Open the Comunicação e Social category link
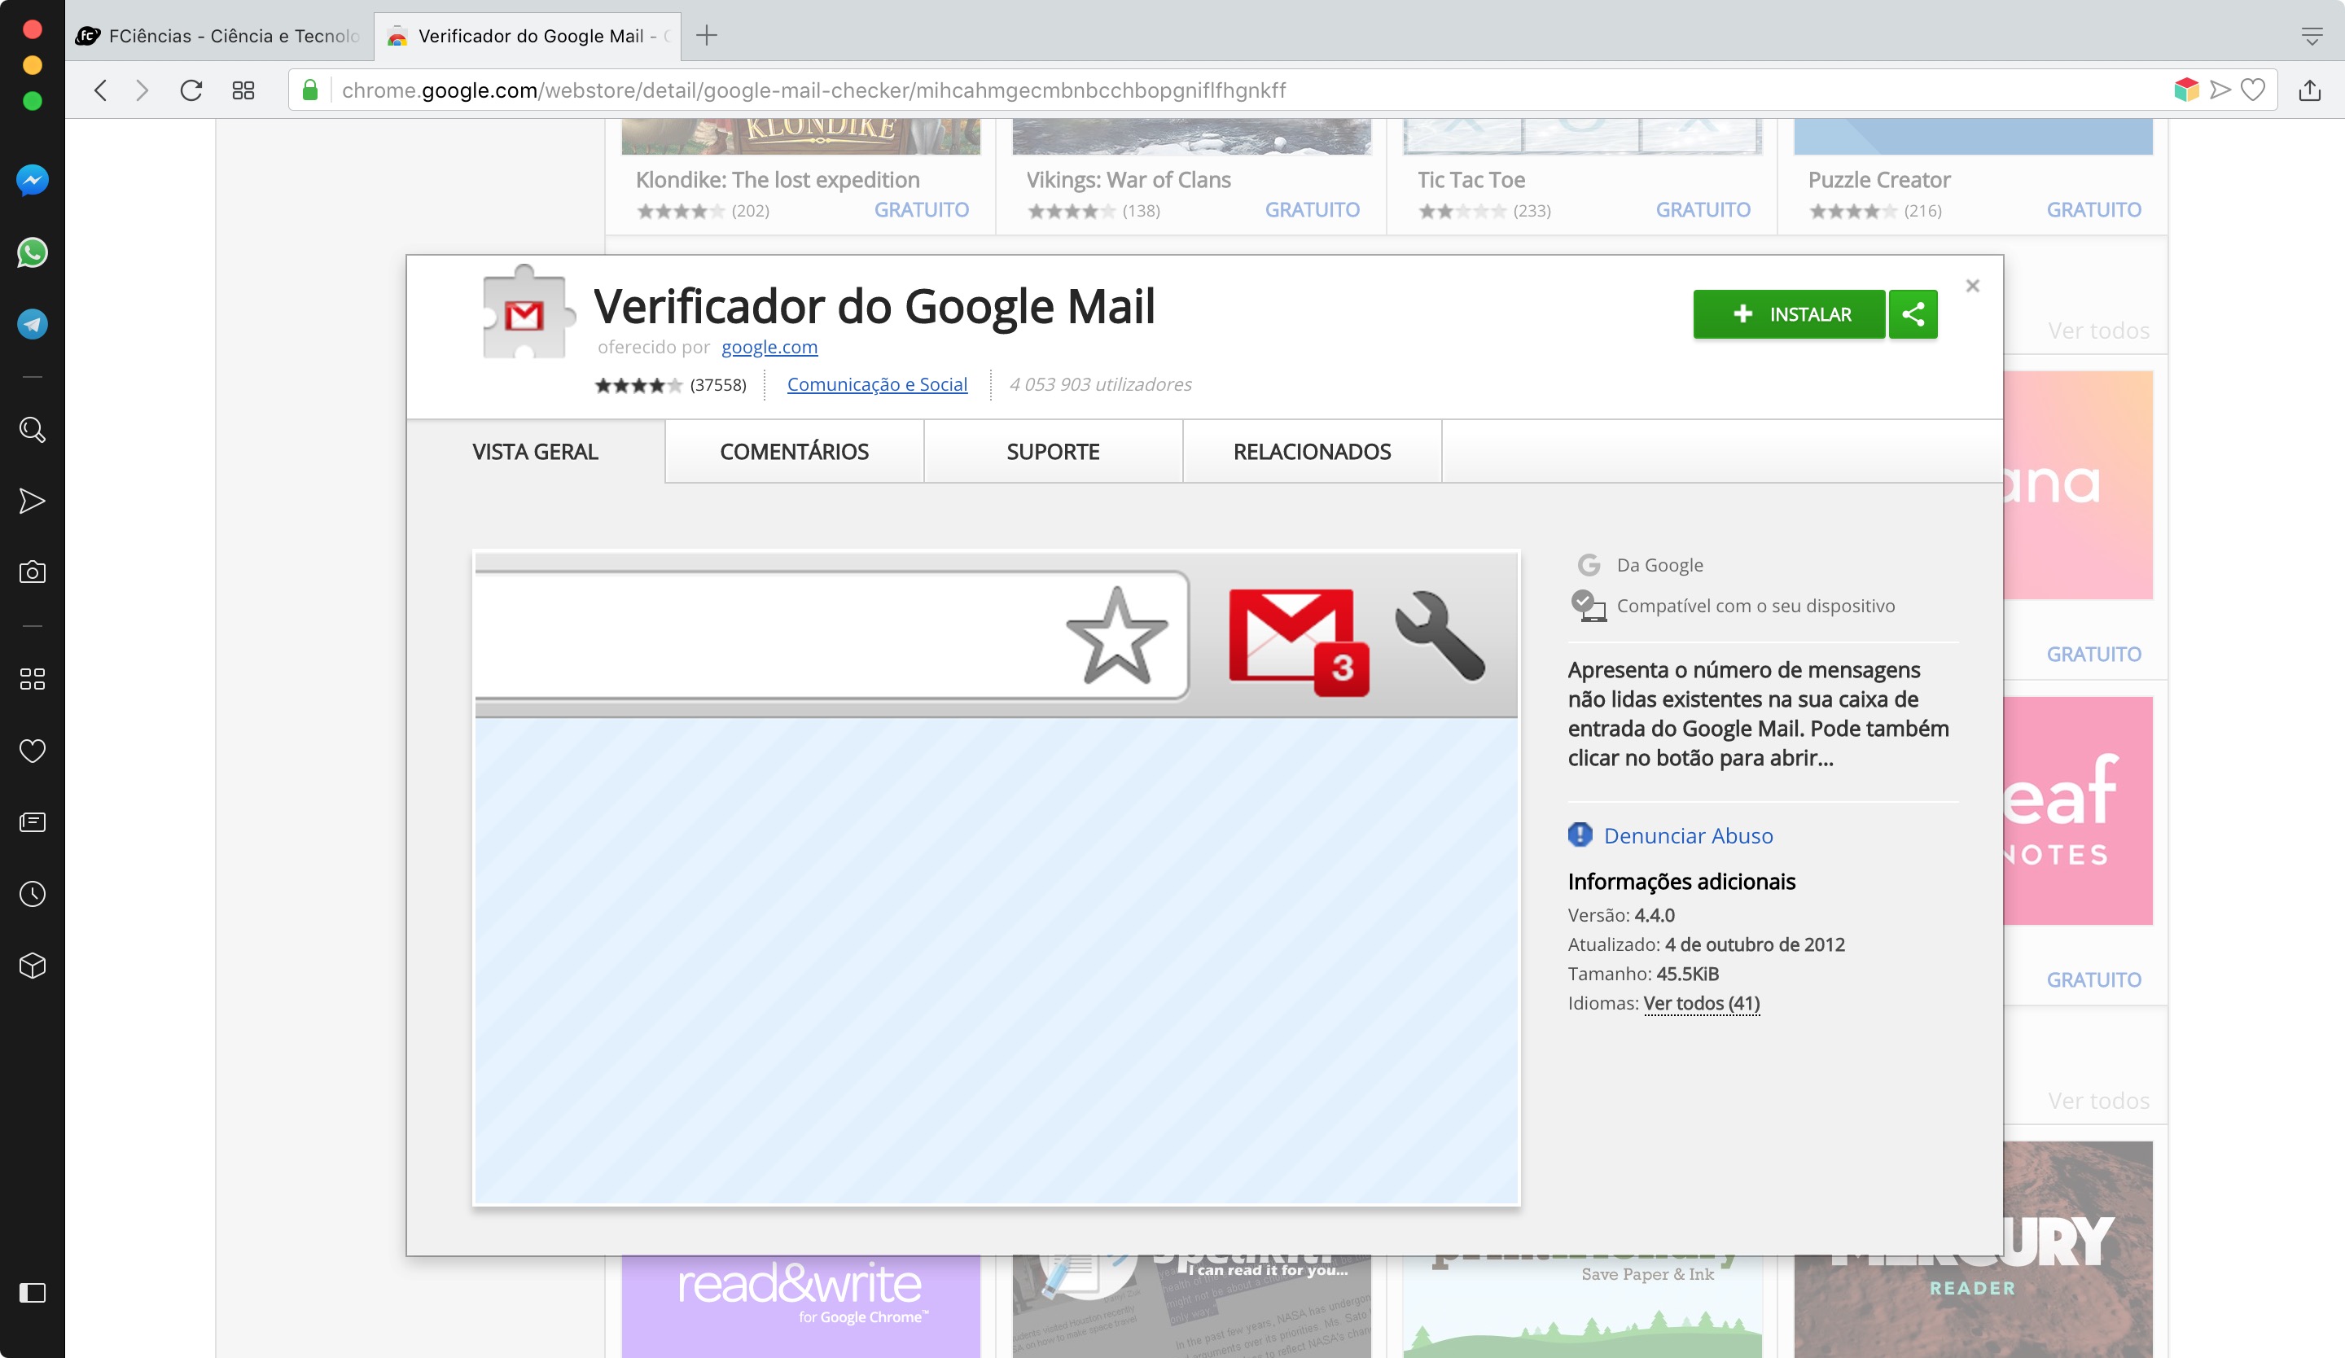The width and height of the screenshot is (2345, 1358). pyautogui.click(x=877, y=384)
